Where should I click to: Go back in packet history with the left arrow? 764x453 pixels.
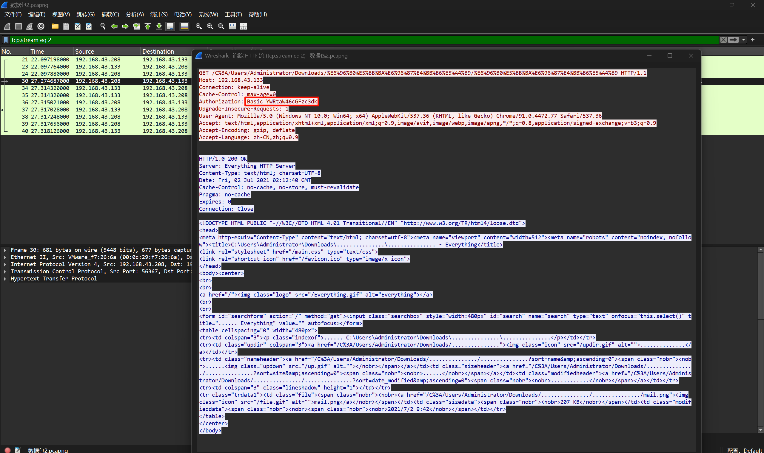click(114, 26)
